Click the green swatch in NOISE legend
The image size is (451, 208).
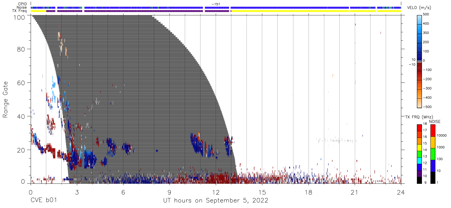tap(432, 154)
